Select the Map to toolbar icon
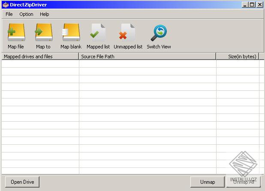Screen dimensions: 265x191 [x=44, y=32]
